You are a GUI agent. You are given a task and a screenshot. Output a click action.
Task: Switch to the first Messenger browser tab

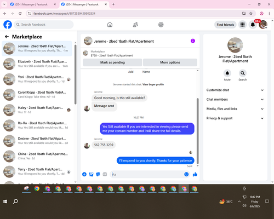click(x=31, y=4)
